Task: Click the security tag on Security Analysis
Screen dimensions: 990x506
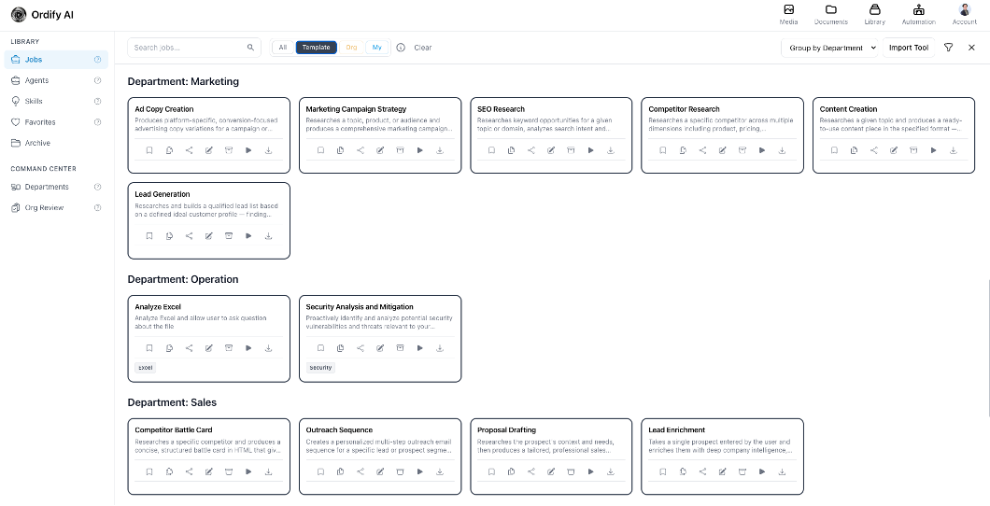Action: point(320,368)
